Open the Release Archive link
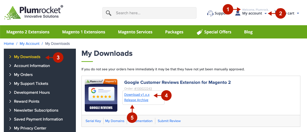Image resolution: width=307 pixels, height=132 pixels. tap(136, 100)
